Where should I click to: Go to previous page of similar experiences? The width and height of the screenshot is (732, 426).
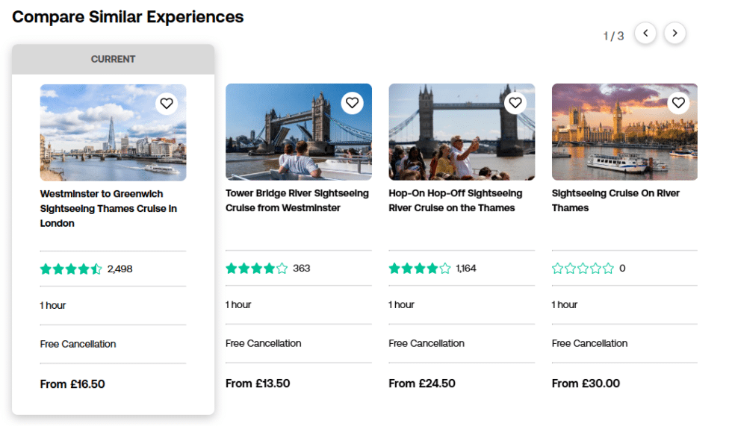(x=645, y=34)
